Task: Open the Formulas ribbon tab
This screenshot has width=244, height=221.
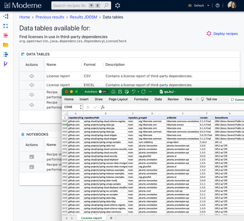Action: coord(141,99)
